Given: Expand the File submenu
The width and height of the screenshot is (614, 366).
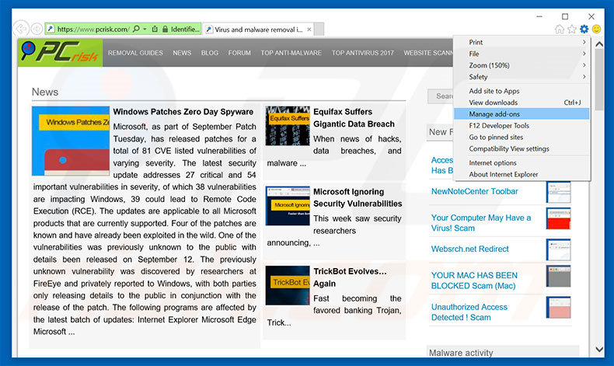Looking at the screenshot, I should pyautogui.click(x=522, y=54).
